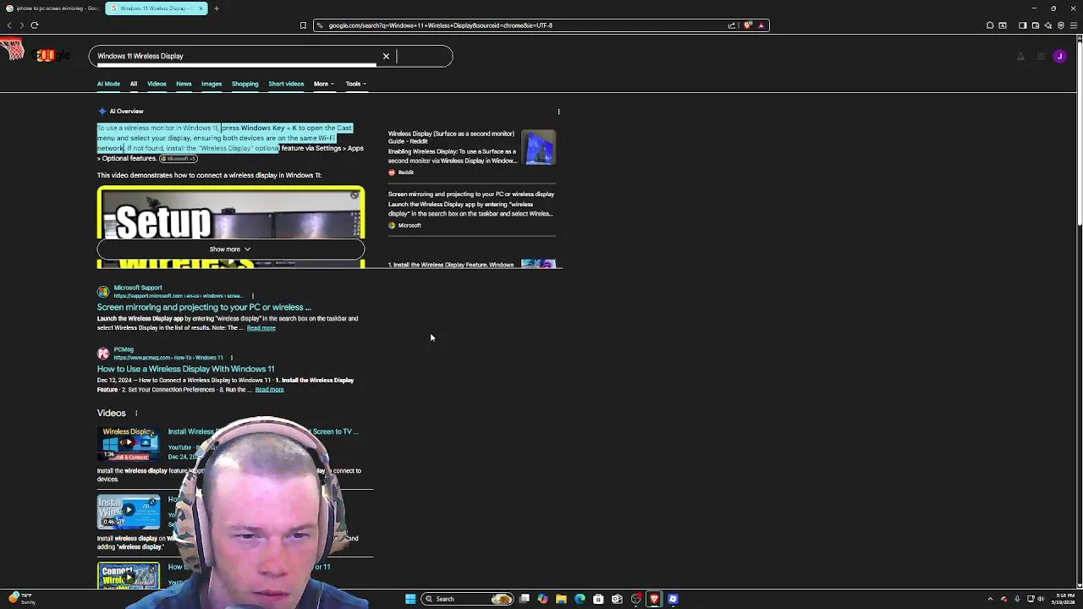
Task: Open Brave Rewards triangle icon
Action: pyautogui.click(x=761, y=25)
